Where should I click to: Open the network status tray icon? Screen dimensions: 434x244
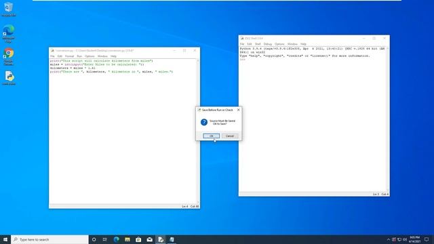click(x=399, y=239)
